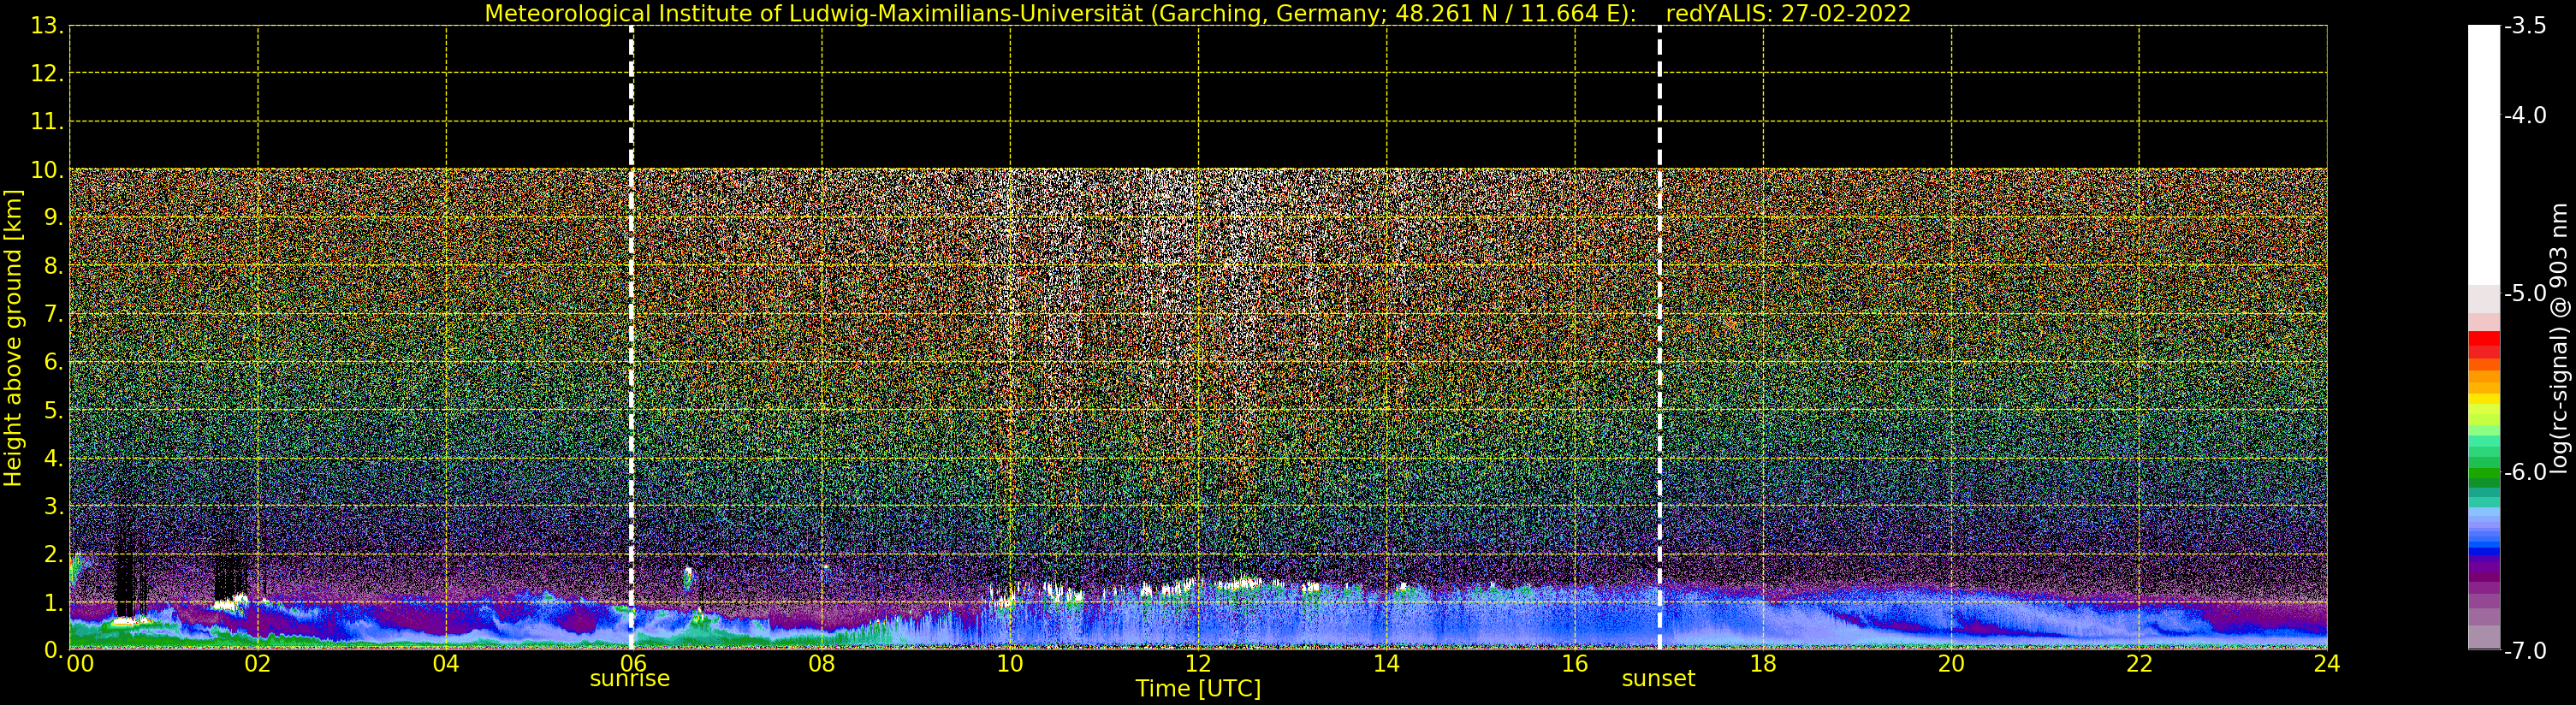Click the '-6.0' colorbar value label
The image size is (2576, 705).
click(2525, 472)
